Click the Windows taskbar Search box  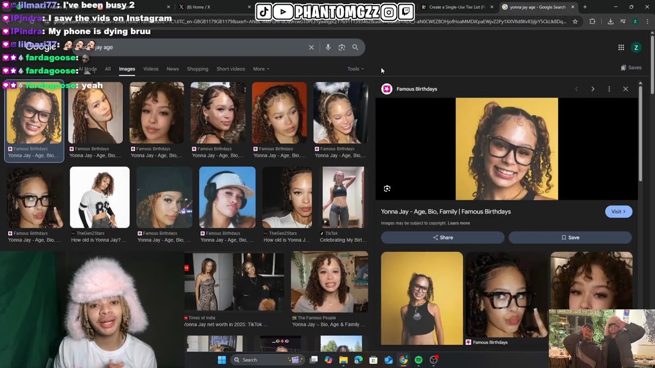coord(267,360)
